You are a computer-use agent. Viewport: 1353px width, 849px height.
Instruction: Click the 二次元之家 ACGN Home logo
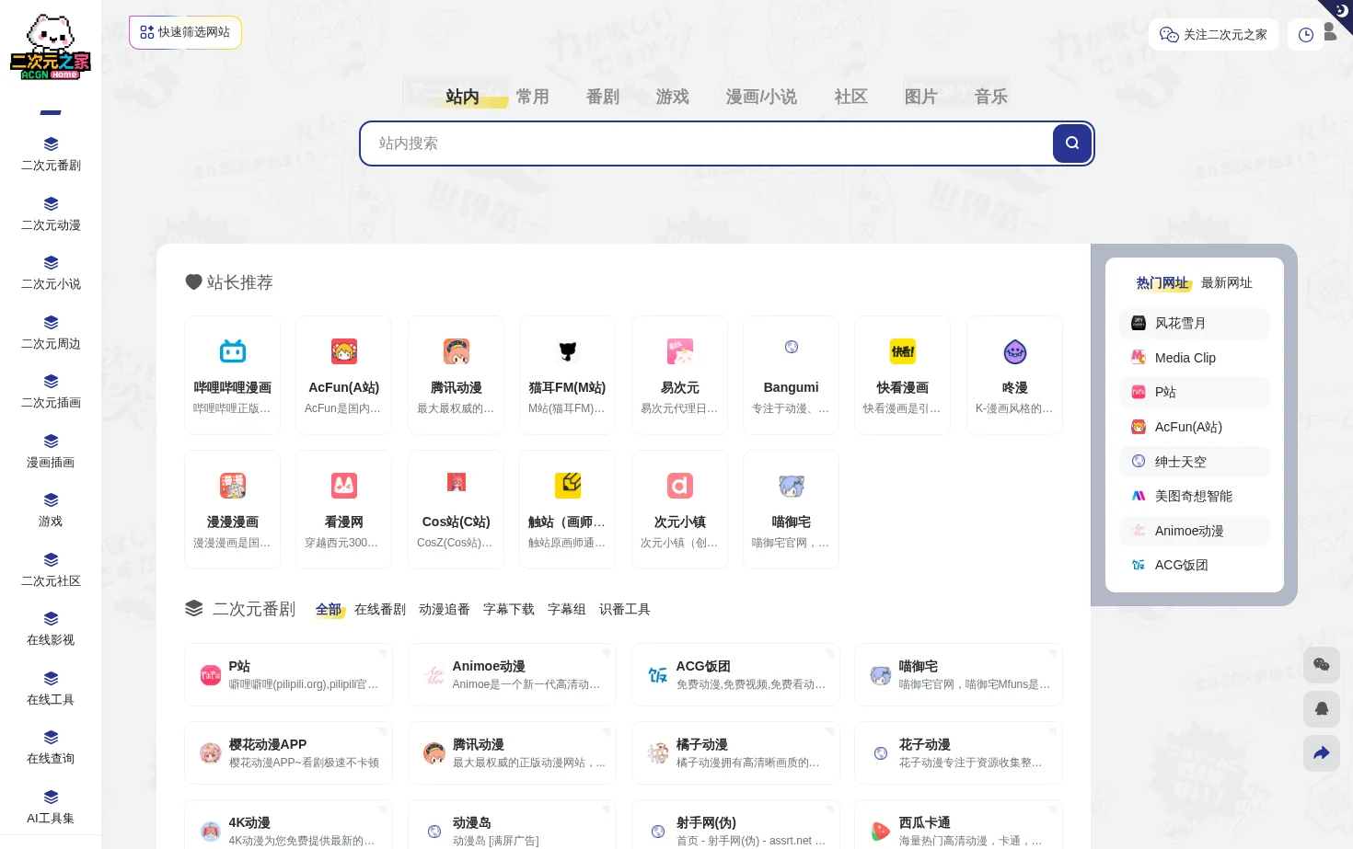point(51,48)
